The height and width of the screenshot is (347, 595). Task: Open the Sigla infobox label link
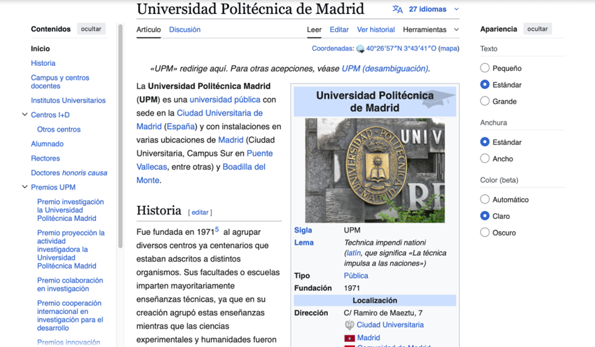pyautogui.click(x=303, y=230)
